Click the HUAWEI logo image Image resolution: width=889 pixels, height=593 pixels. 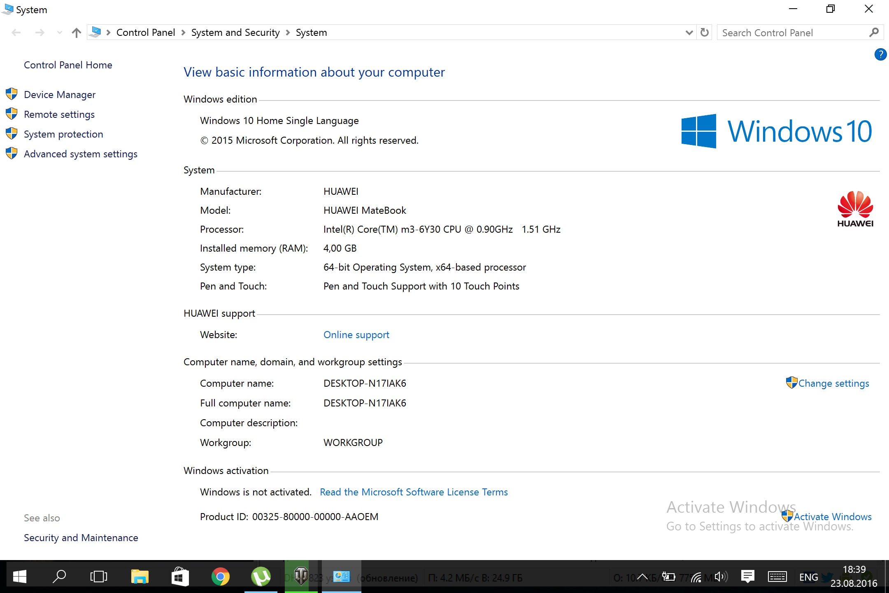point(855,209)
